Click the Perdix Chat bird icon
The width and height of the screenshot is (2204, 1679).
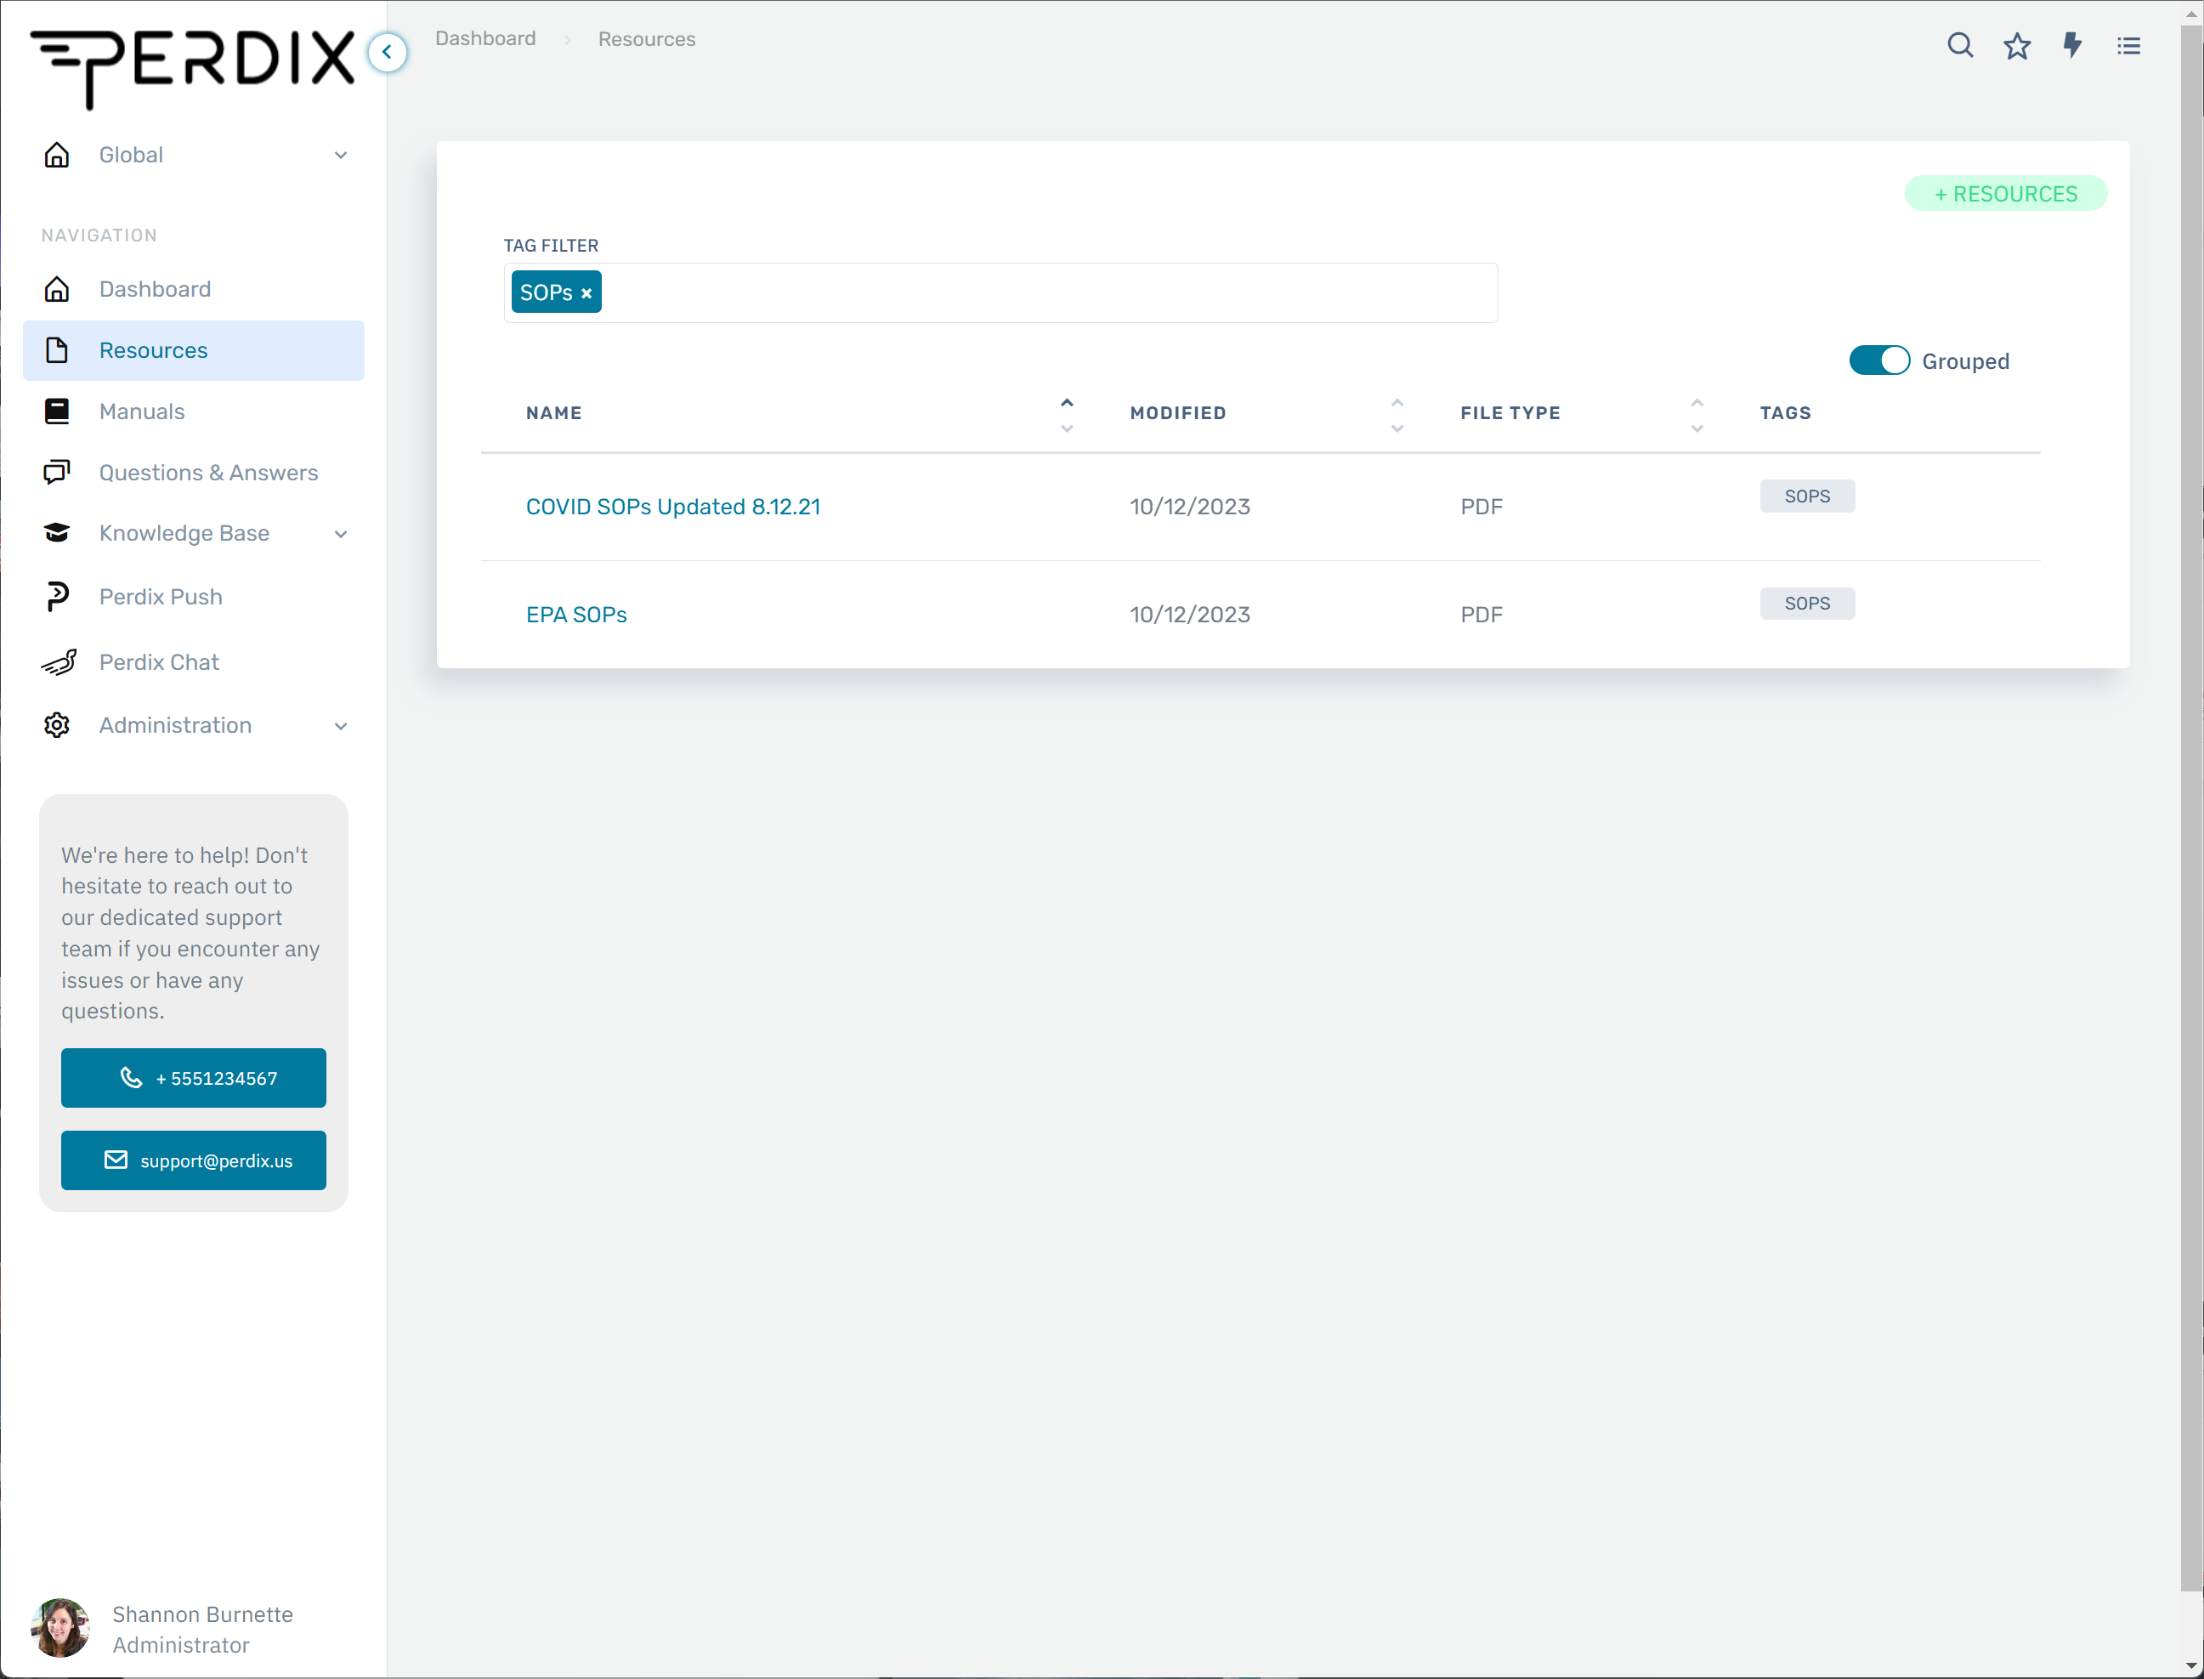(59, 661)
